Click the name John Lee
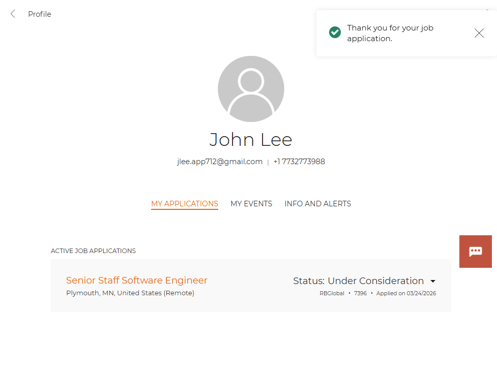497x373 pixels. (251, 139)
